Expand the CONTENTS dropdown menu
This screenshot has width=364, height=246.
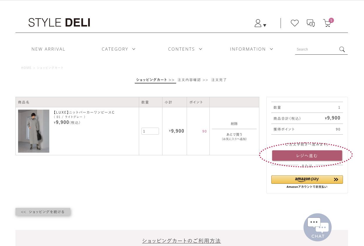185,49
